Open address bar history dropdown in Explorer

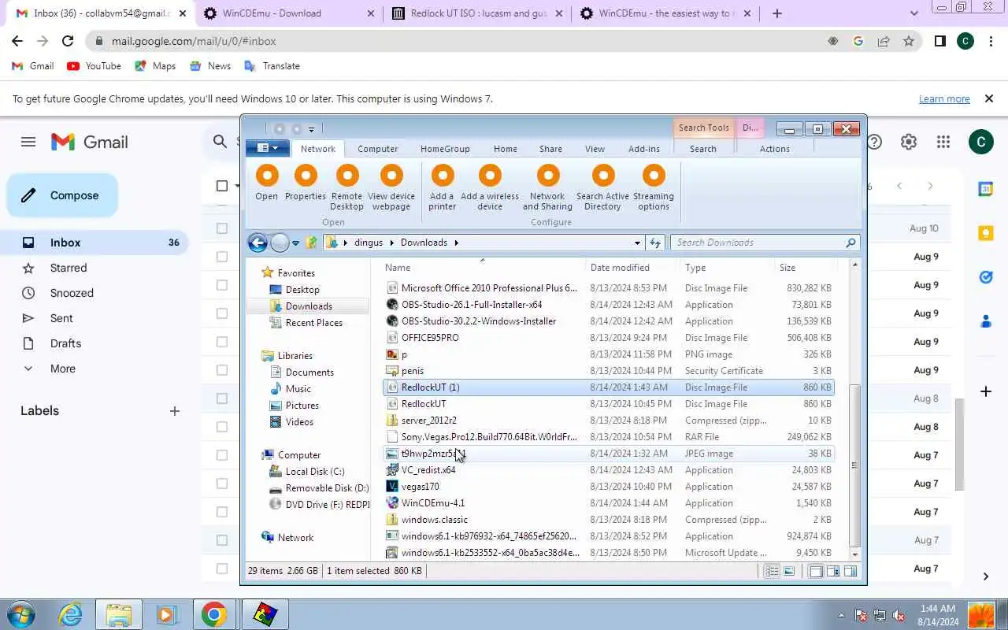[x=637, y=243]
